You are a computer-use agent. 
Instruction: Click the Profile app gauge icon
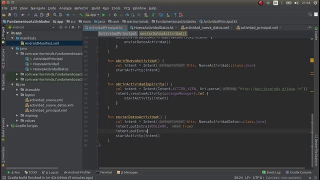click(x=127, y=15)
